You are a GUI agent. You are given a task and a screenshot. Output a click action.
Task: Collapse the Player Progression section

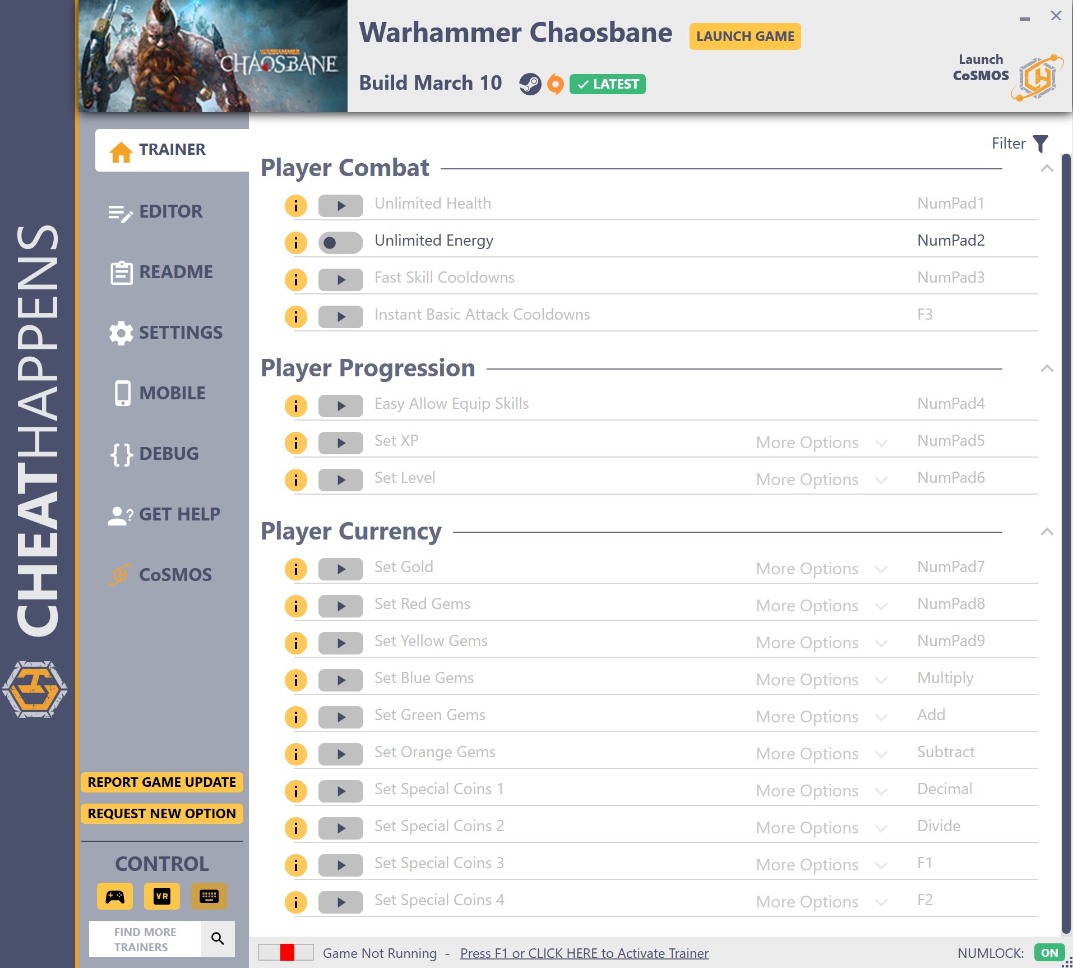click(1047, 368)
